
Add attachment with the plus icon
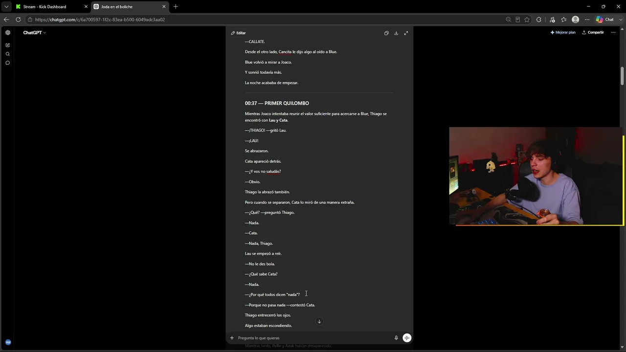click(232, 338)
